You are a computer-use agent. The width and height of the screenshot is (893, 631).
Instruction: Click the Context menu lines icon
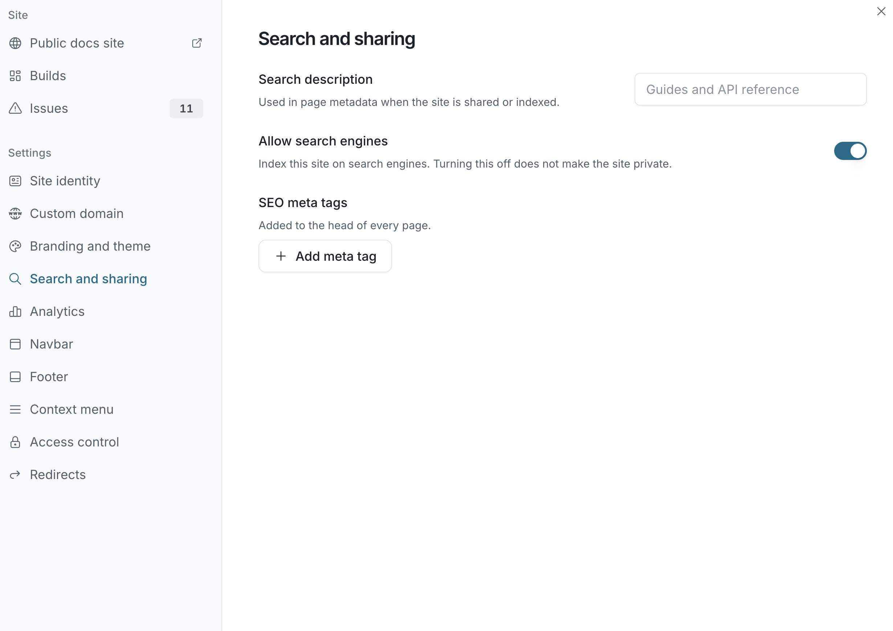15,409
